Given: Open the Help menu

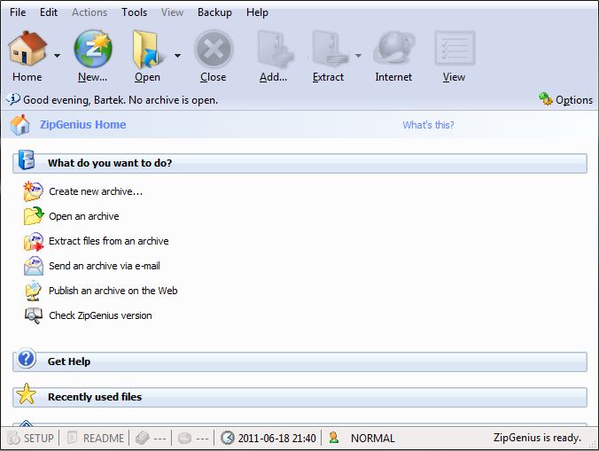Looking at the screenshot, I should [257, 12].
